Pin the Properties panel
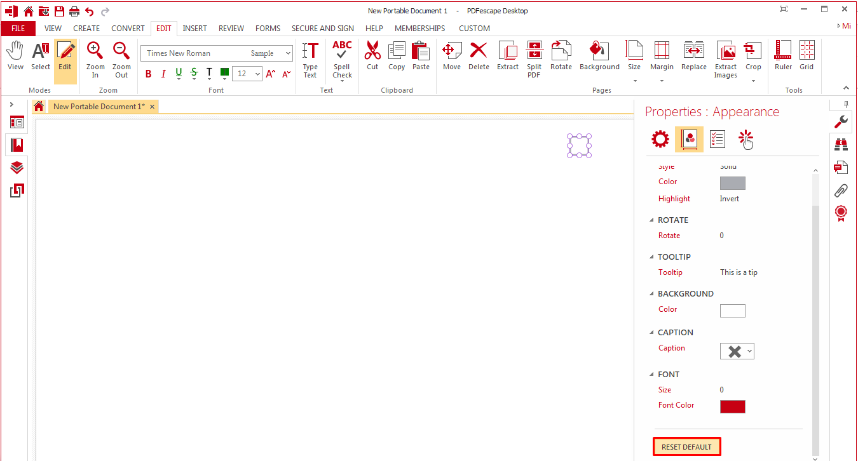The height and width of the screenshot is (461, 858). [846, 103]
